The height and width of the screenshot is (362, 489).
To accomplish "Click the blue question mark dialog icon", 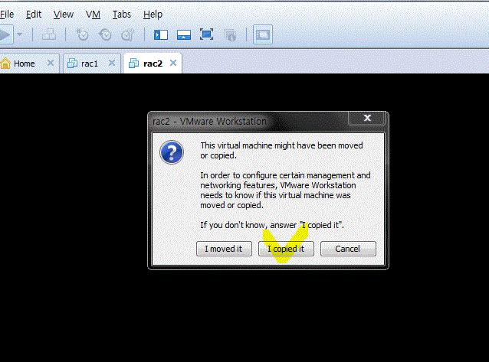I will 172,152.
